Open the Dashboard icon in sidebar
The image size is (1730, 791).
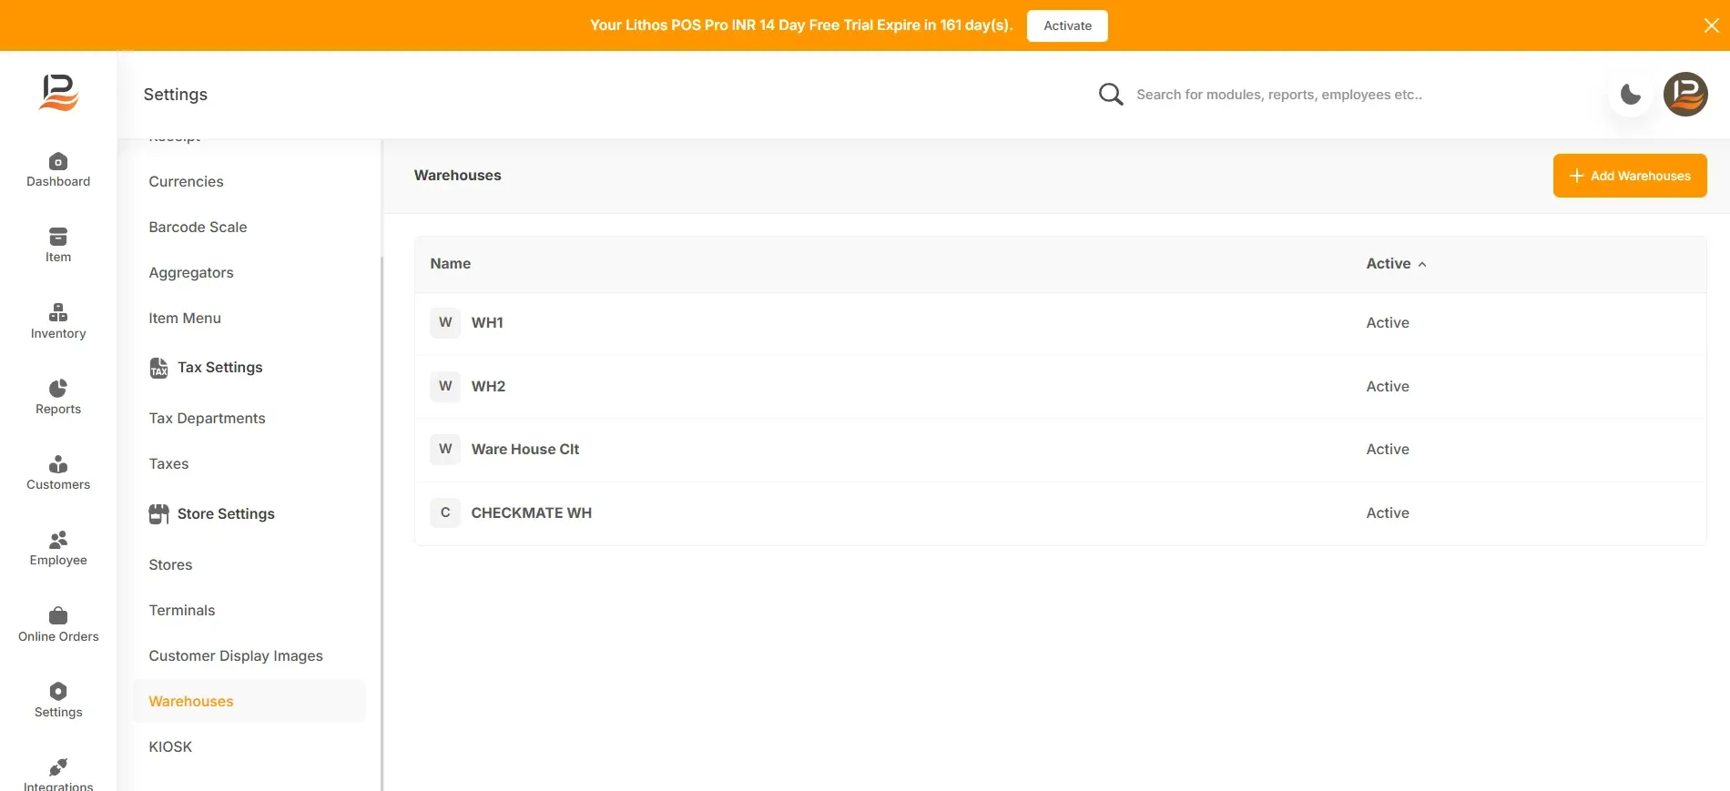(58, 162)
